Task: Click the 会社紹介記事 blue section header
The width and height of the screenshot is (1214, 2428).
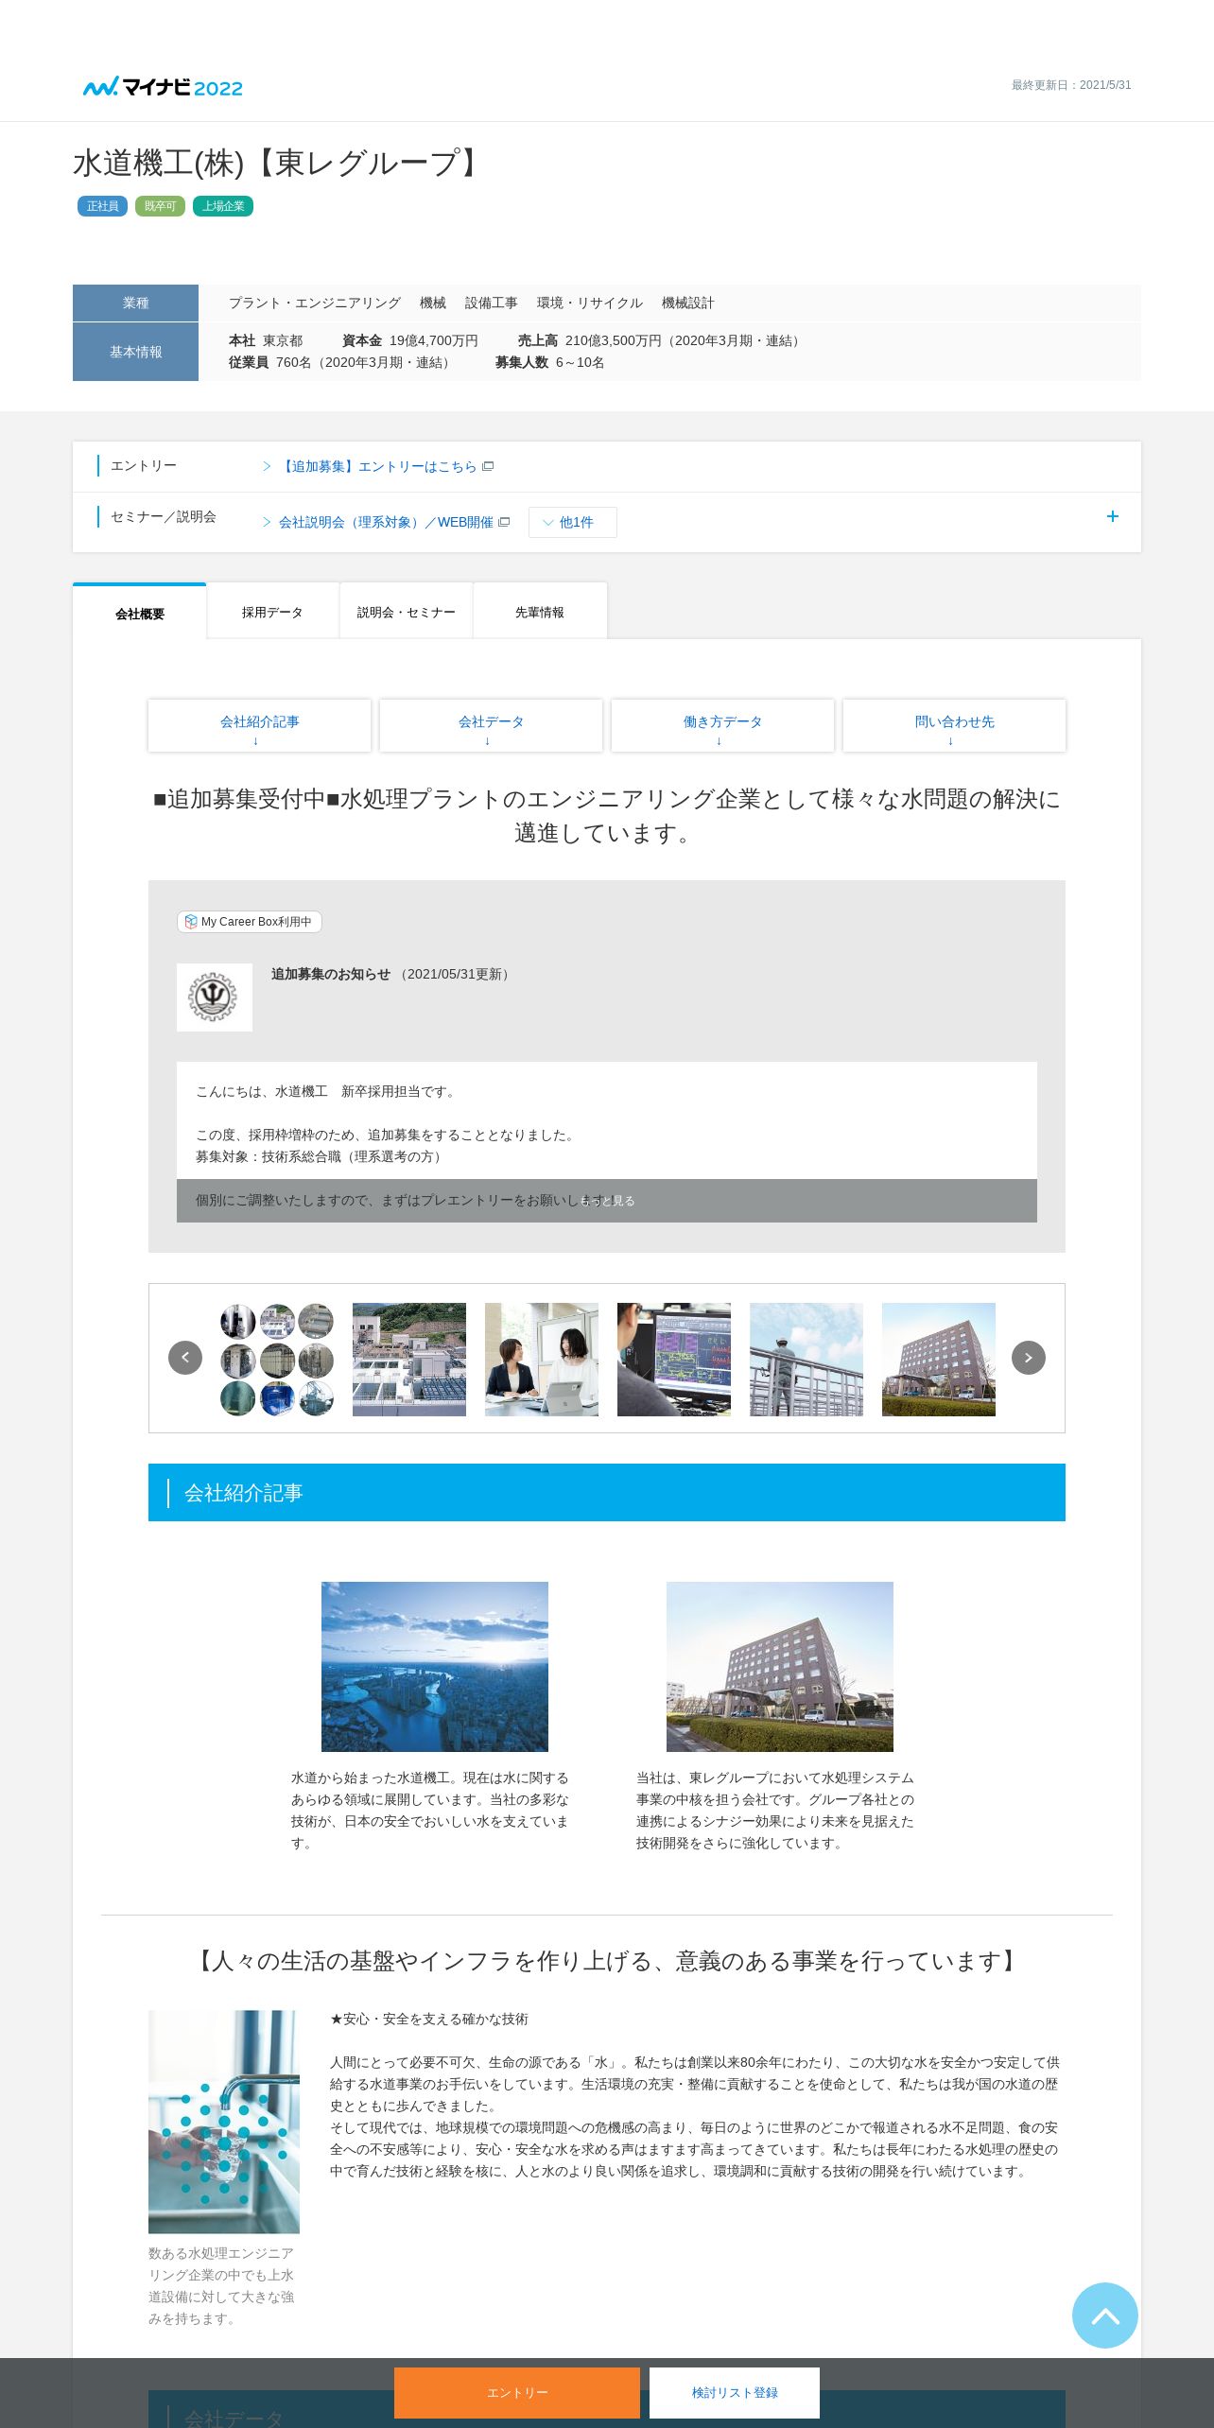Action: pos(607,1493)
